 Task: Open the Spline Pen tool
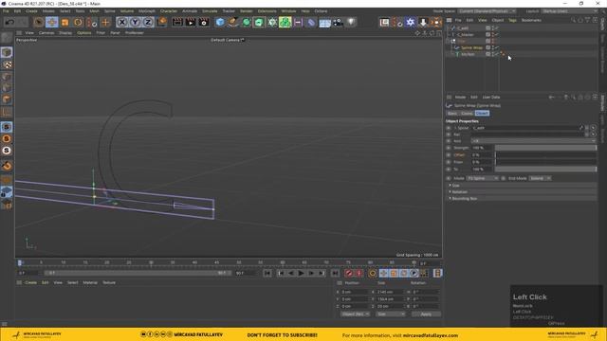233,22
